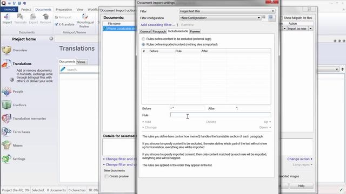This screenshot has height=194, width=346.
Task: Switch to the Preparation ribbon tab
Action: 64,10
